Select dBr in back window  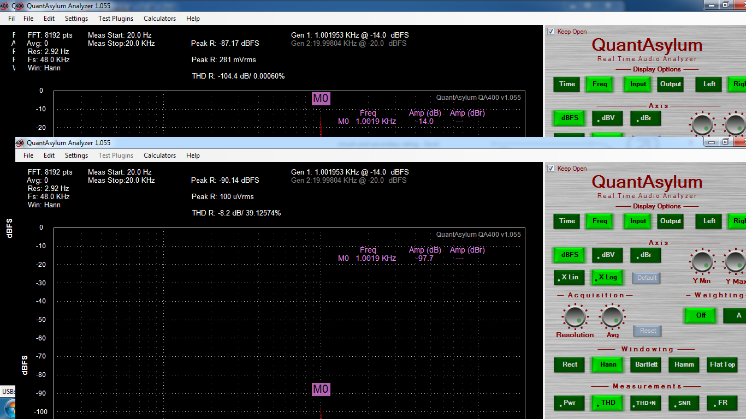click(x=646, y=118)
